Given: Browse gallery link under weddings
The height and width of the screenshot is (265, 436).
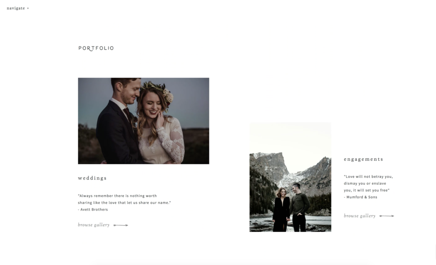Looking at the screenshot, I should pyautogui.click(x=94, y=225).
